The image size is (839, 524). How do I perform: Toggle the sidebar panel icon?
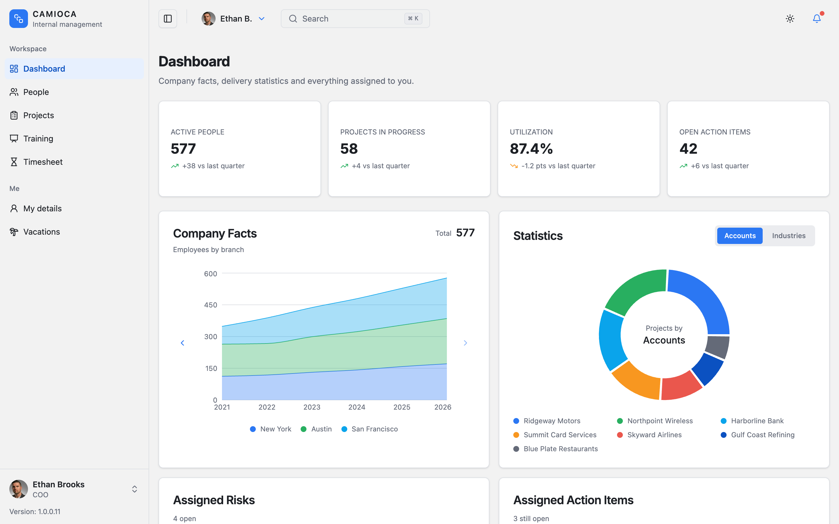pos(168,19)
